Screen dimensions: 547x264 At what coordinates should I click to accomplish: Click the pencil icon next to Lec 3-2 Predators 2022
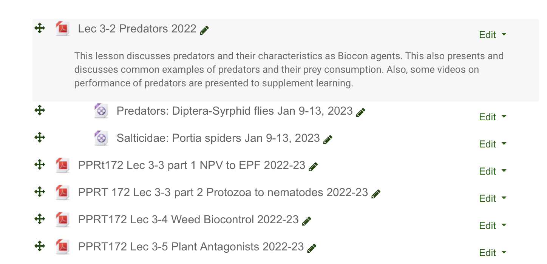[204, 31]
